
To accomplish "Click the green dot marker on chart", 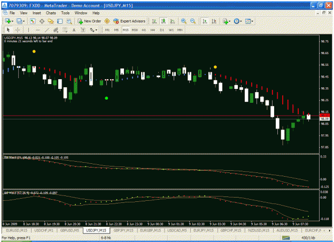I will click(x=106, y=98).
